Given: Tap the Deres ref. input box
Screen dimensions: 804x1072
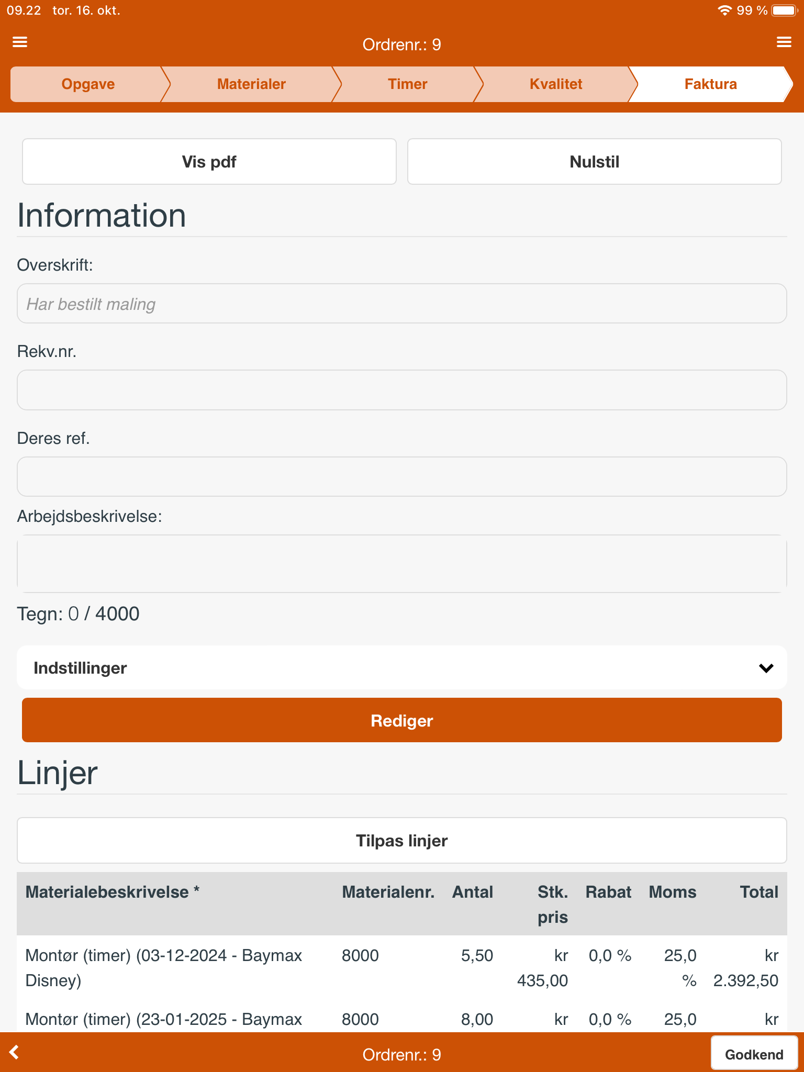Looking at the screenshot, I should [401, 477].
